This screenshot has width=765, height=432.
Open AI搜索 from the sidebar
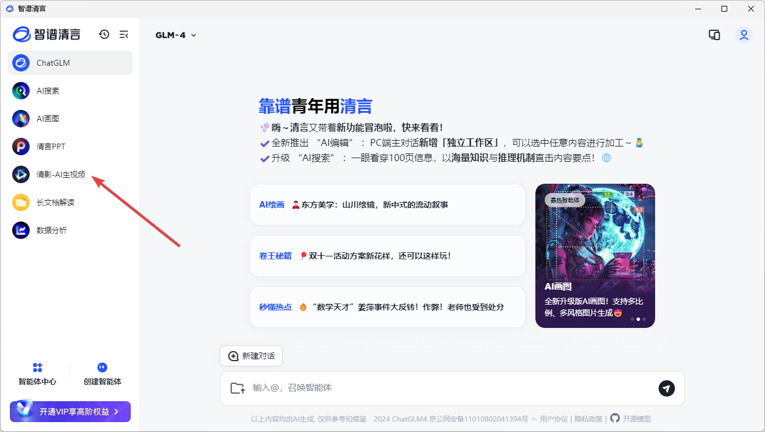pos(70,91)
